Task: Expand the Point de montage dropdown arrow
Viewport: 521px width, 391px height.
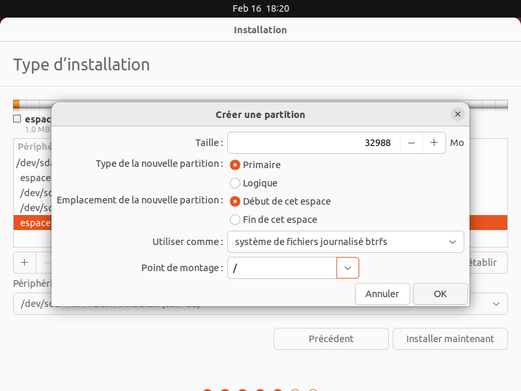Action: [x=348, y=268]
